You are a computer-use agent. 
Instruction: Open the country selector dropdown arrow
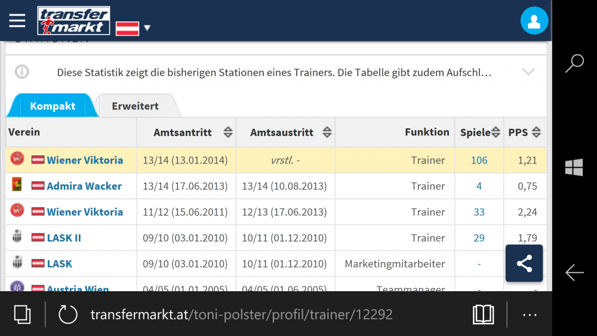(147, 28)
